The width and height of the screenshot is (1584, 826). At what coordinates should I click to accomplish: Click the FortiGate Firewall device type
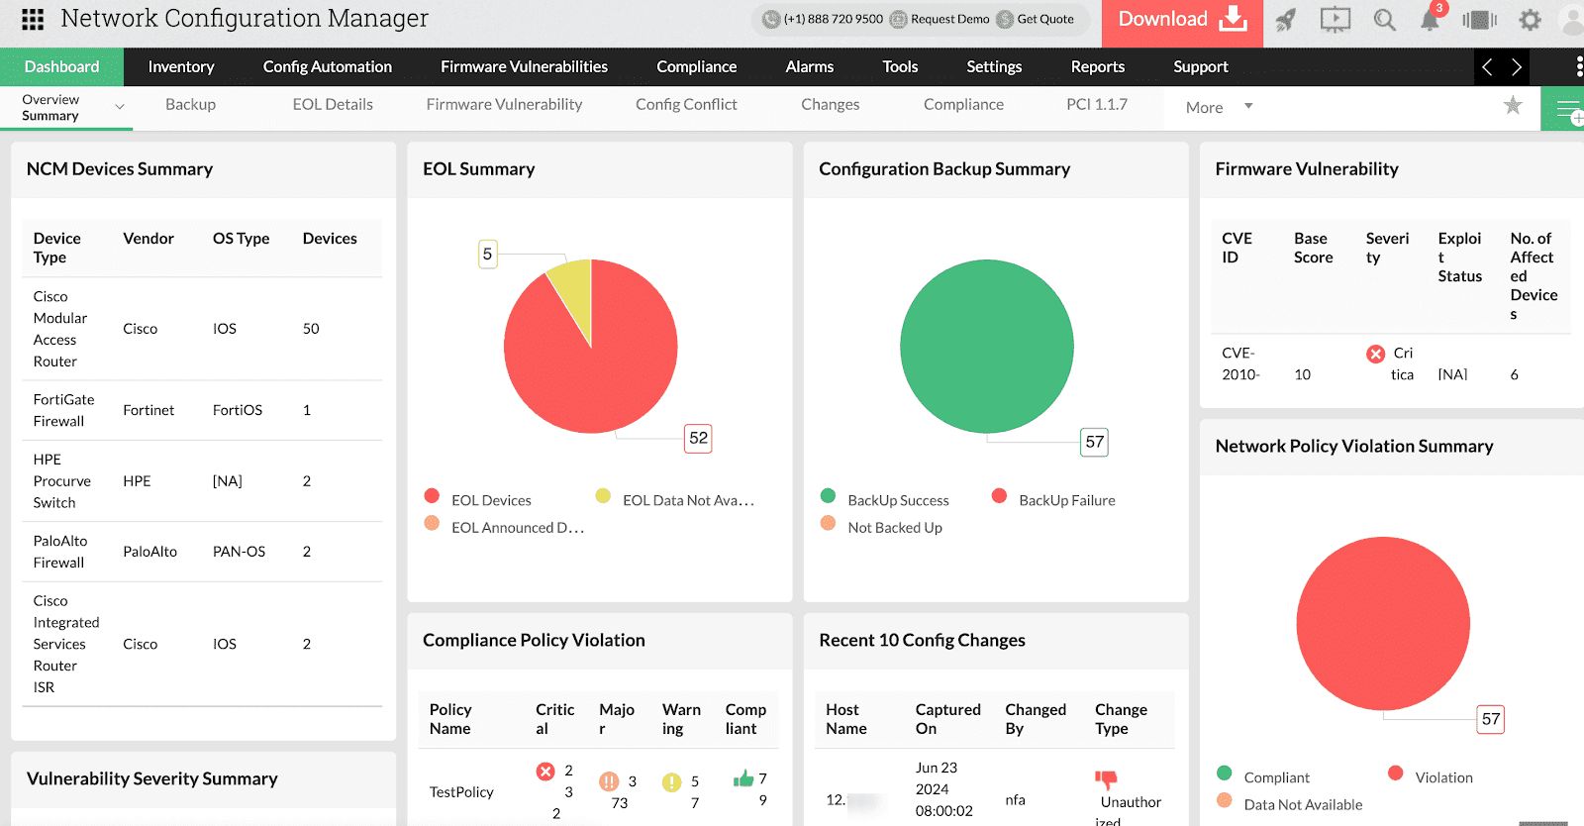coord(63,410)
